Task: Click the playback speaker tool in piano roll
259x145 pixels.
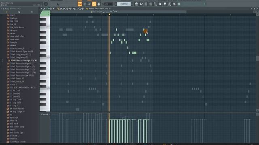Action: click(83, 9)
